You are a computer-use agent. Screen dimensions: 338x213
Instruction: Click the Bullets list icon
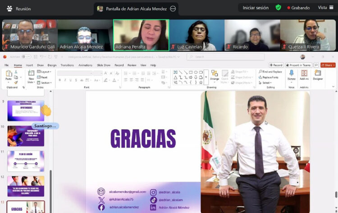[x=126, y=74]
